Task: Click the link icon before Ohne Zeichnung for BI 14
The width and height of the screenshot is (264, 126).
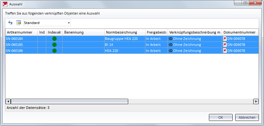Action: coord(171,45)
